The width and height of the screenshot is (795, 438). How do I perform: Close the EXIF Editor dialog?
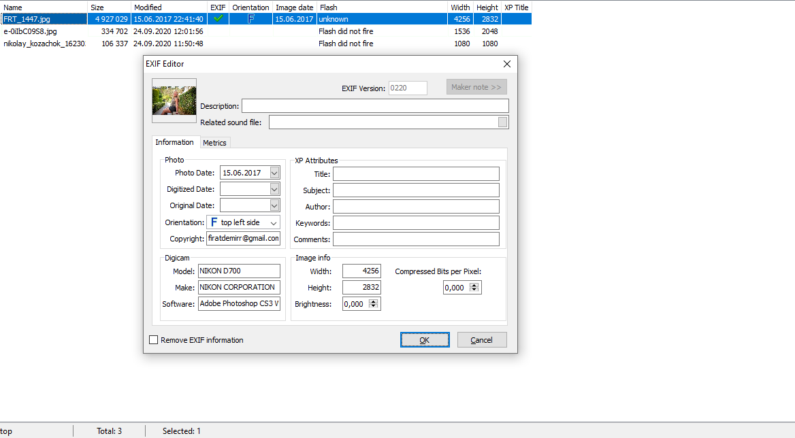pyautogui.click(x=506, y=64)
